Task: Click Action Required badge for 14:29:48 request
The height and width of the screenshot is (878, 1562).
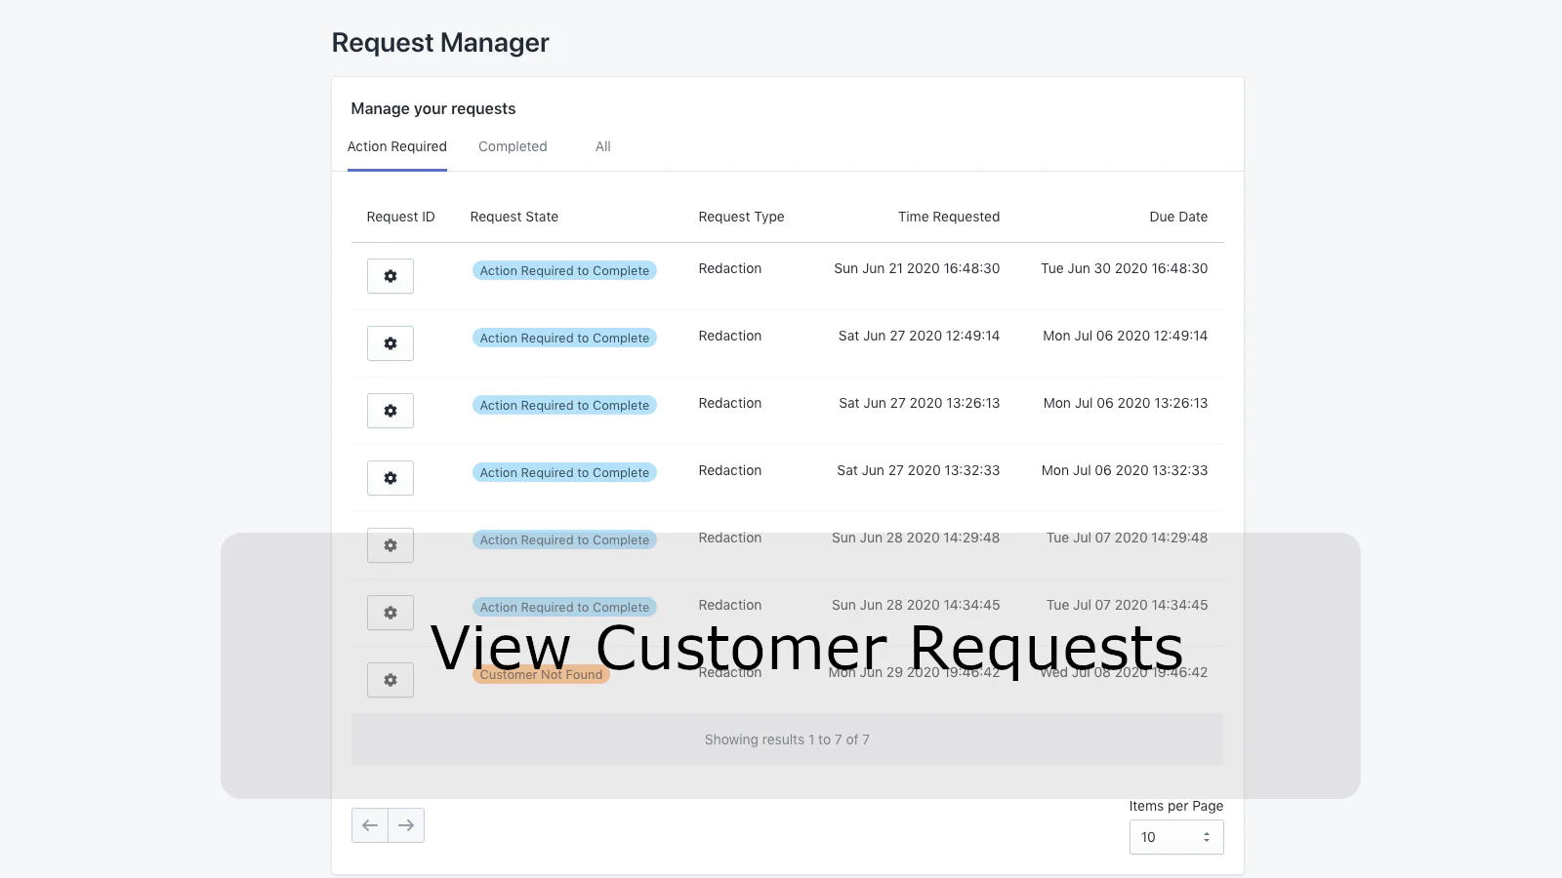Action: [564, 539]
